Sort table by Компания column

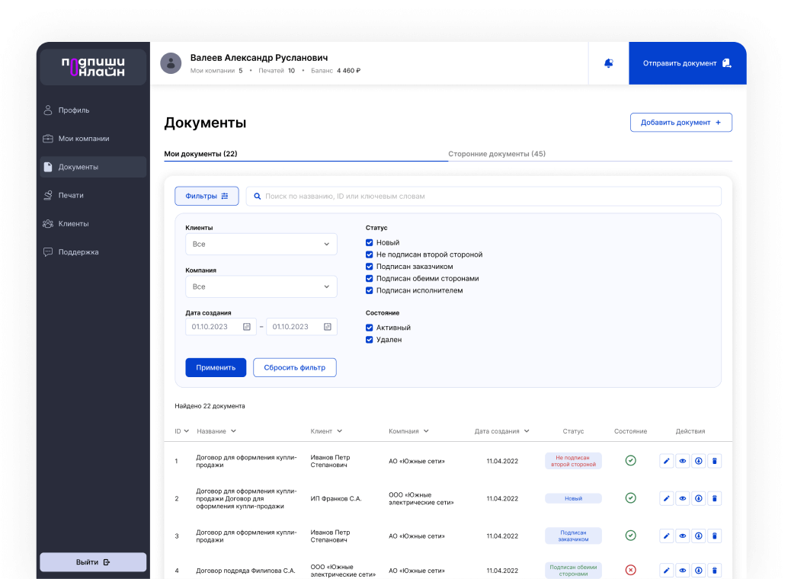[408, 431]
